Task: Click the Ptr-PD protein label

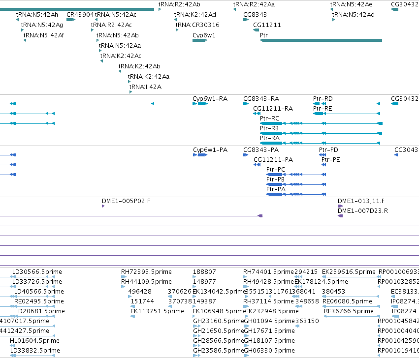Action: click(x=328, y=150)
